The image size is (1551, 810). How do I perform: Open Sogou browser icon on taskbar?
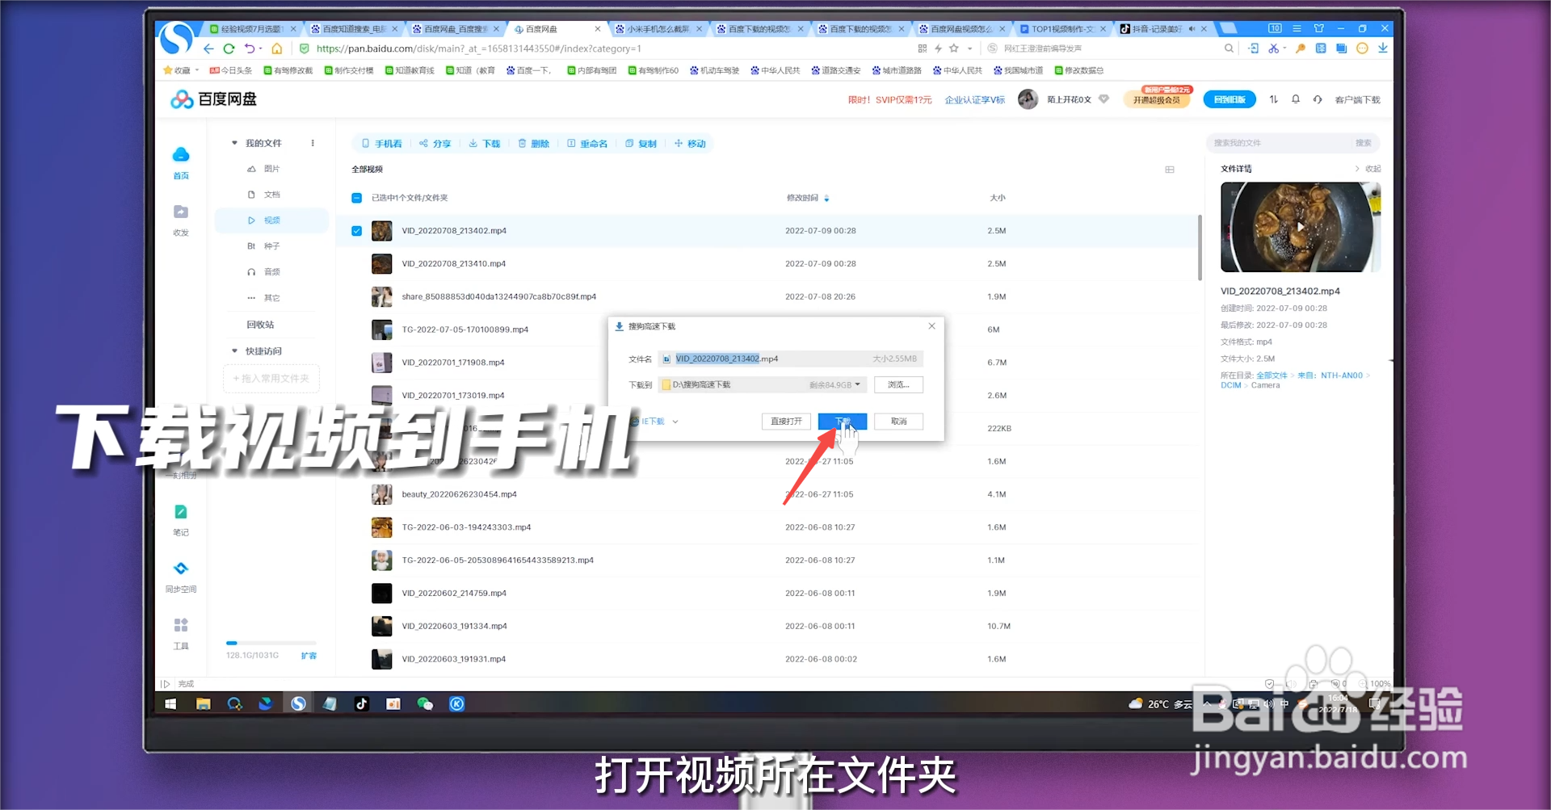point(298,704)
